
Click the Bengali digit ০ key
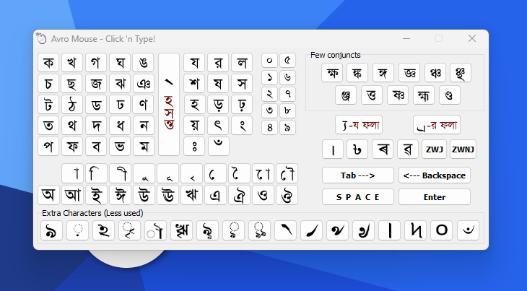(x=269, y=61)
